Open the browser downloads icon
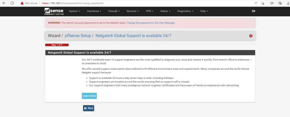Image resolution: width=290 pixels, height=117 pixels. click(288, 3)
